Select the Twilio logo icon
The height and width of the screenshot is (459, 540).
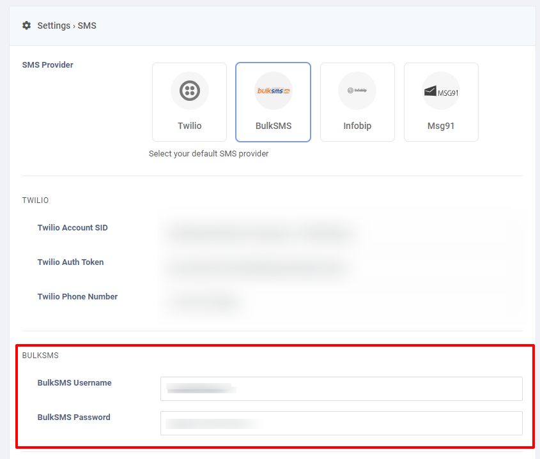click(189, 91)
